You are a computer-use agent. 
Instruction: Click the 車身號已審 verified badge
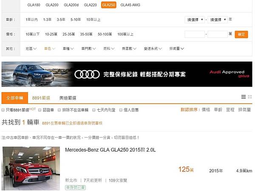(x=75, y=188)
